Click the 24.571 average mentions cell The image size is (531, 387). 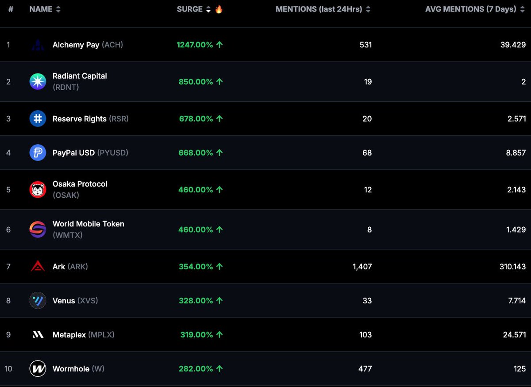pyautogui.click(x=515, y=335)
